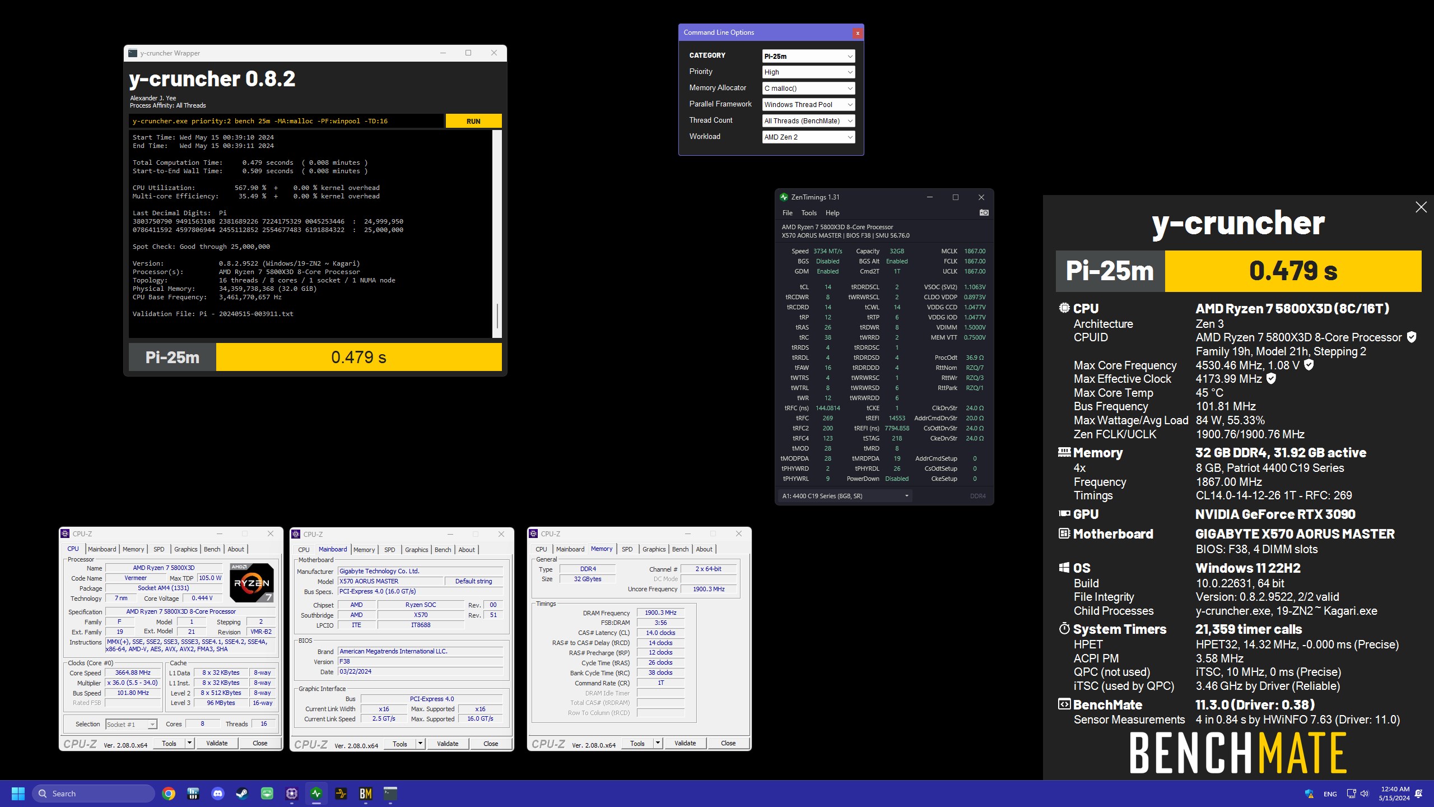Click shield next to Max Core Frequency

[x=1309, y=365]
